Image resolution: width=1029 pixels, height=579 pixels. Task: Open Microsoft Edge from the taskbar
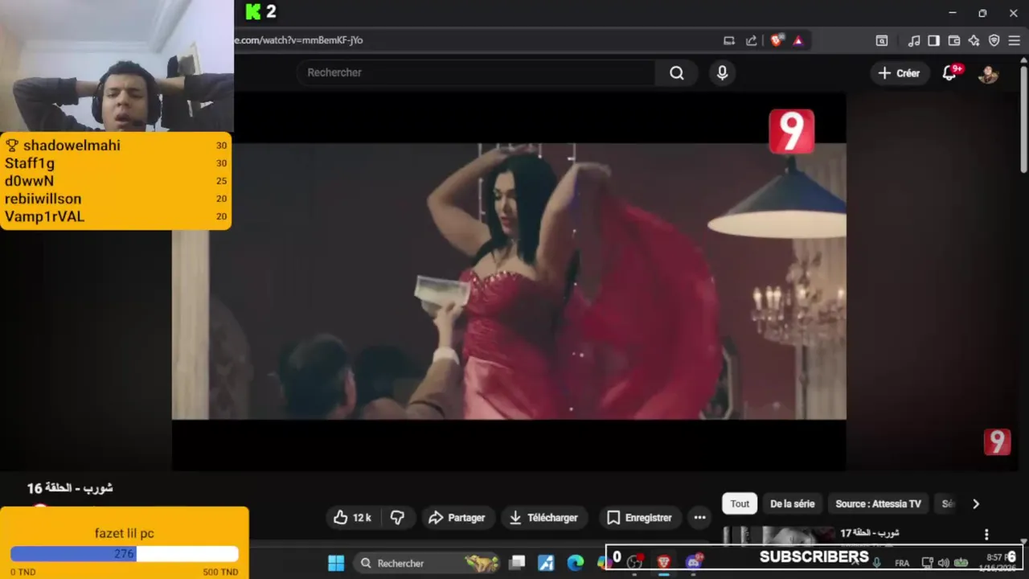(x=575, y=563)
